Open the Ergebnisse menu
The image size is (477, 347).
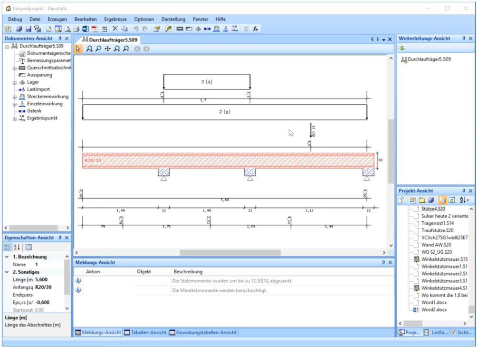tap(115, 19)
